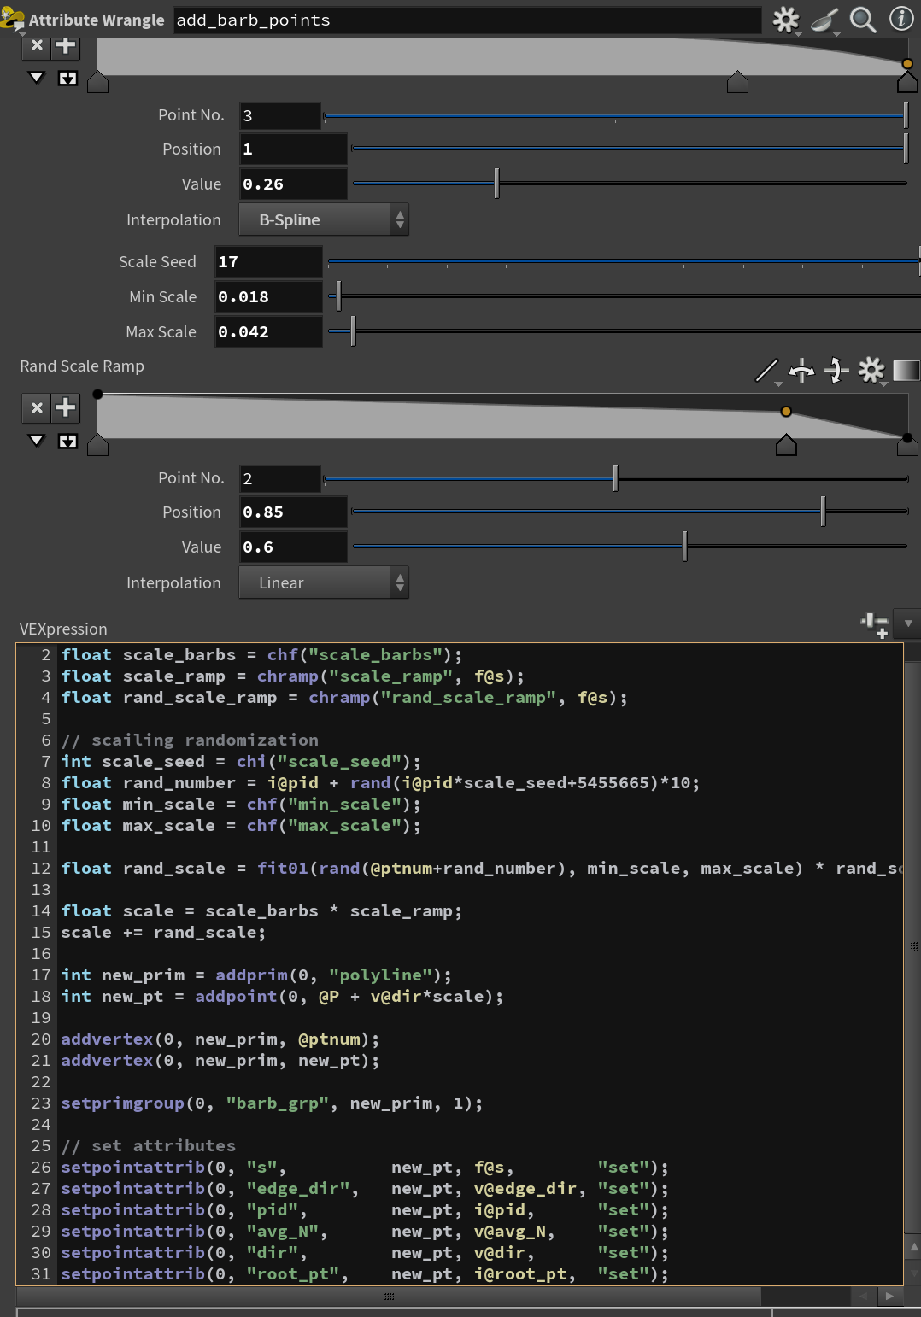The height and width of the screenshot is (1317, 921).
Task: Open the gear parameter menu in the header
Action: 785,20
